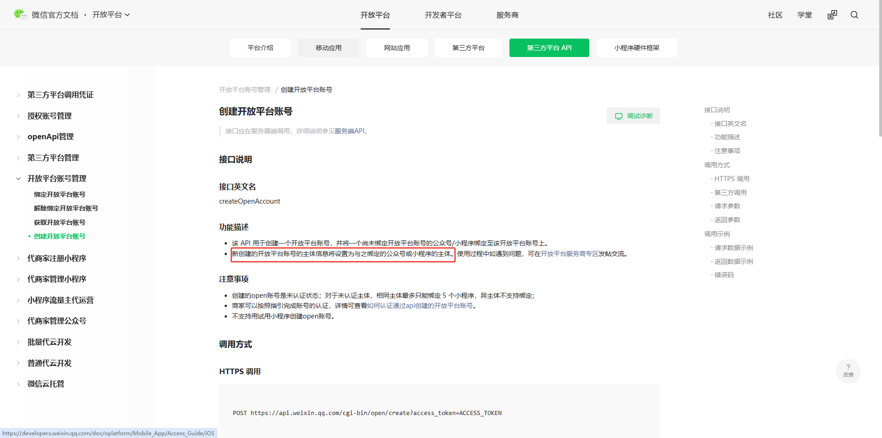Open 社区 in the header

775,15
